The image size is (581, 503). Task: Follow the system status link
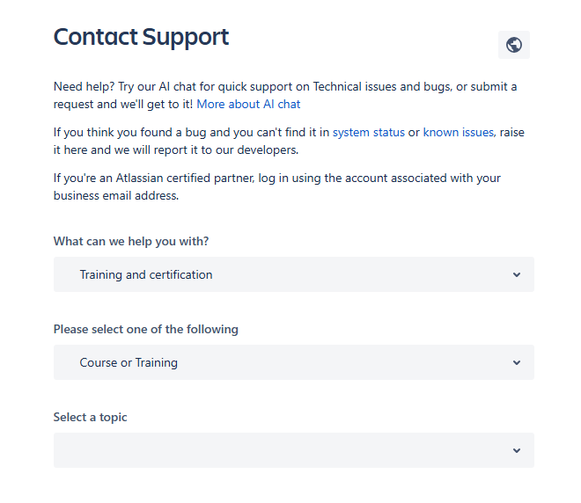coord(368,133)
